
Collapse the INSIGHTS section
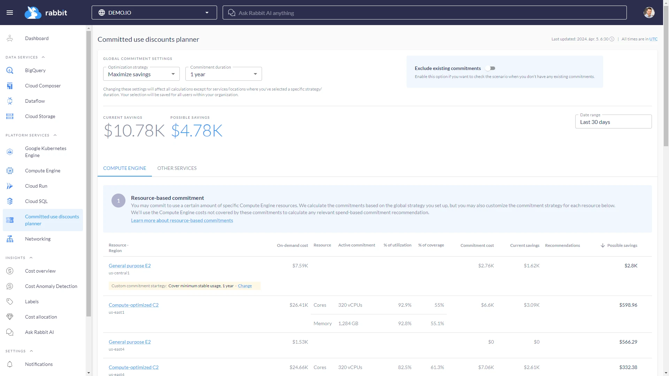(31, 258)
